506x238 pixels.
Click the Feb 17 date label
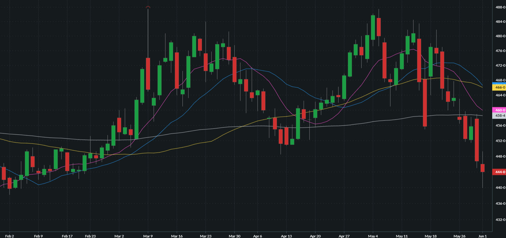click(67, 236)
